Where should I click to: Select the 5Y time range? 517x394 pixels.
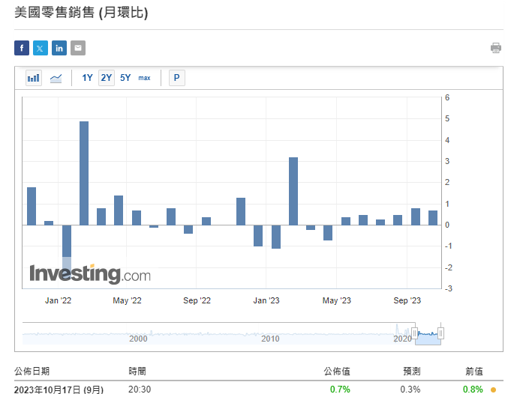[x=125, y=78]
